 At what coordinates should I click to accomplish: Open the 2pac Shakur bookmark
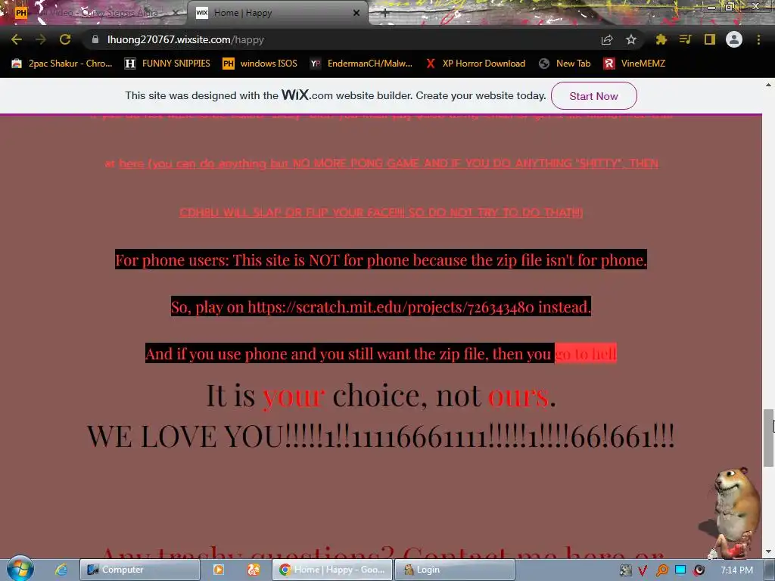pyautogui.click(x=62, y=64)
